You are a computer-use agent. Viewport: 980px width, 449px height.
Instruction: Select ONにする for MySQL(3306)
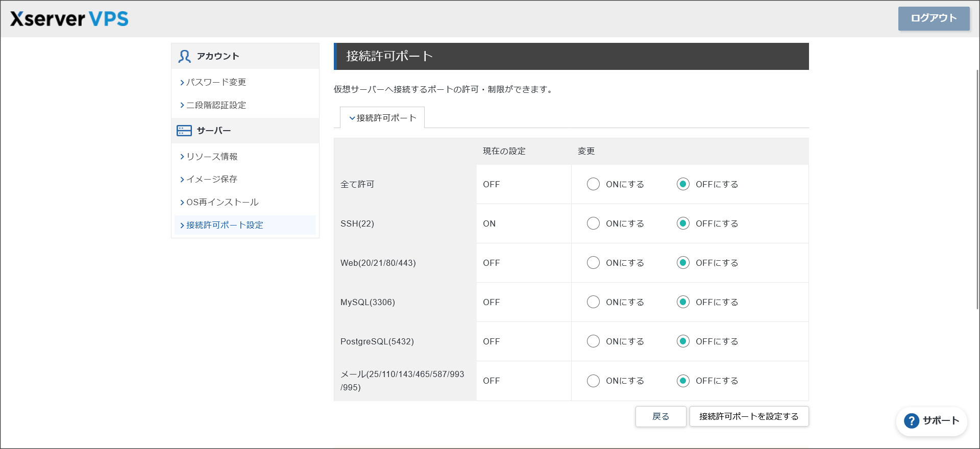coord(593,302)
